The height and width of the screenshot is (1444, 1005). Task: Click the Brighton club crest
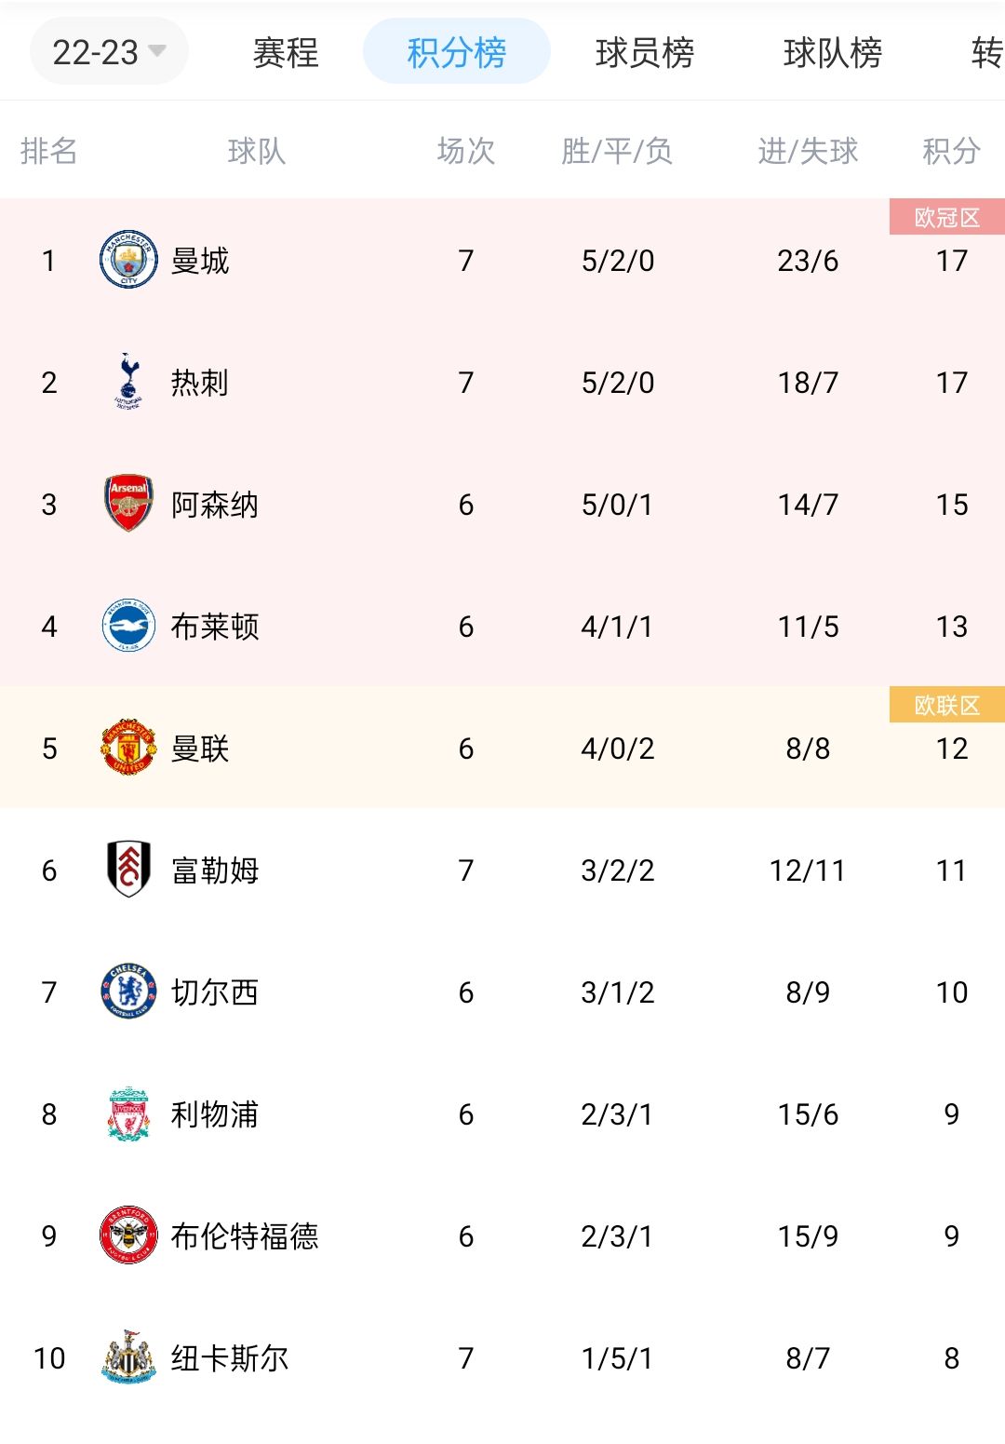click(x=128, y=625)
